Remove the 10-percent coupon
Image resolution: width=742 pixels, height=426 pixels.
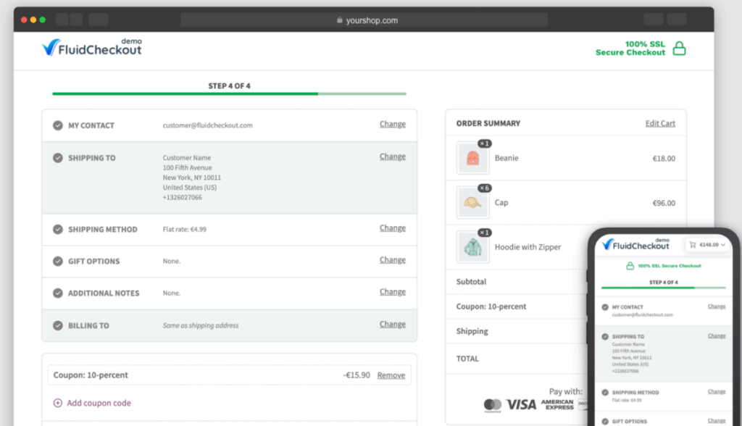[x=391, y=375]
